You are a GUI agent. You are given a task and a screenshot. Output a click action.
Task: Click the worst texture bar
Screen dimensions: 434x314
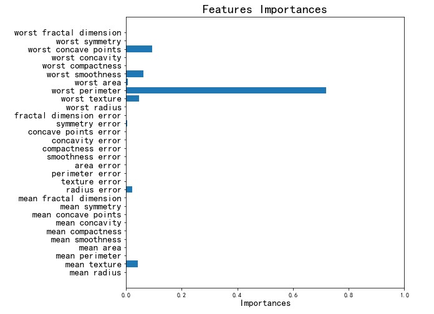(132, 98)
